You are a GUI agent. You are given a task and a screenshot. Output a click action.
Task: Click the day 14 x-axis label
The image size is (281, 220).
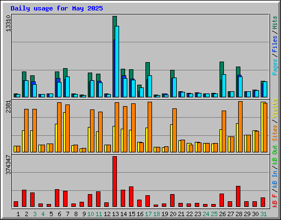tap(123, 214)
